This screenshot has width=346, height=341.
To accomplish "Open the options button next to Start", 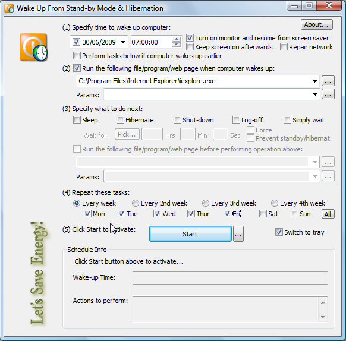I will (x=238, y=234).
